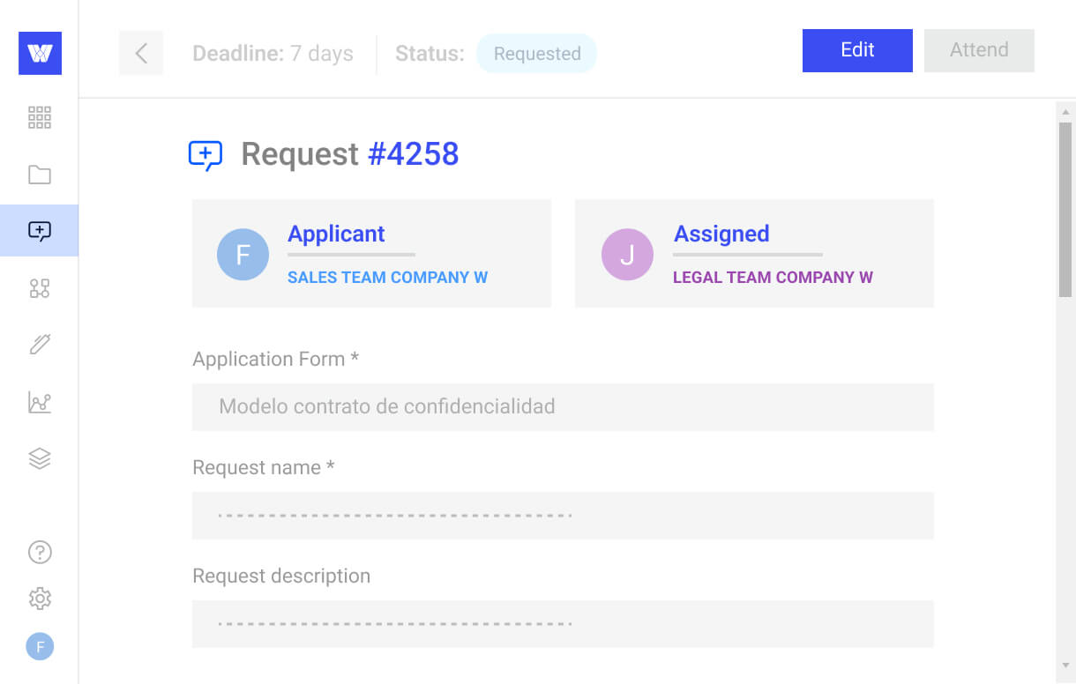Click the Edit button
1076x684 pixels.
[856, 50]
